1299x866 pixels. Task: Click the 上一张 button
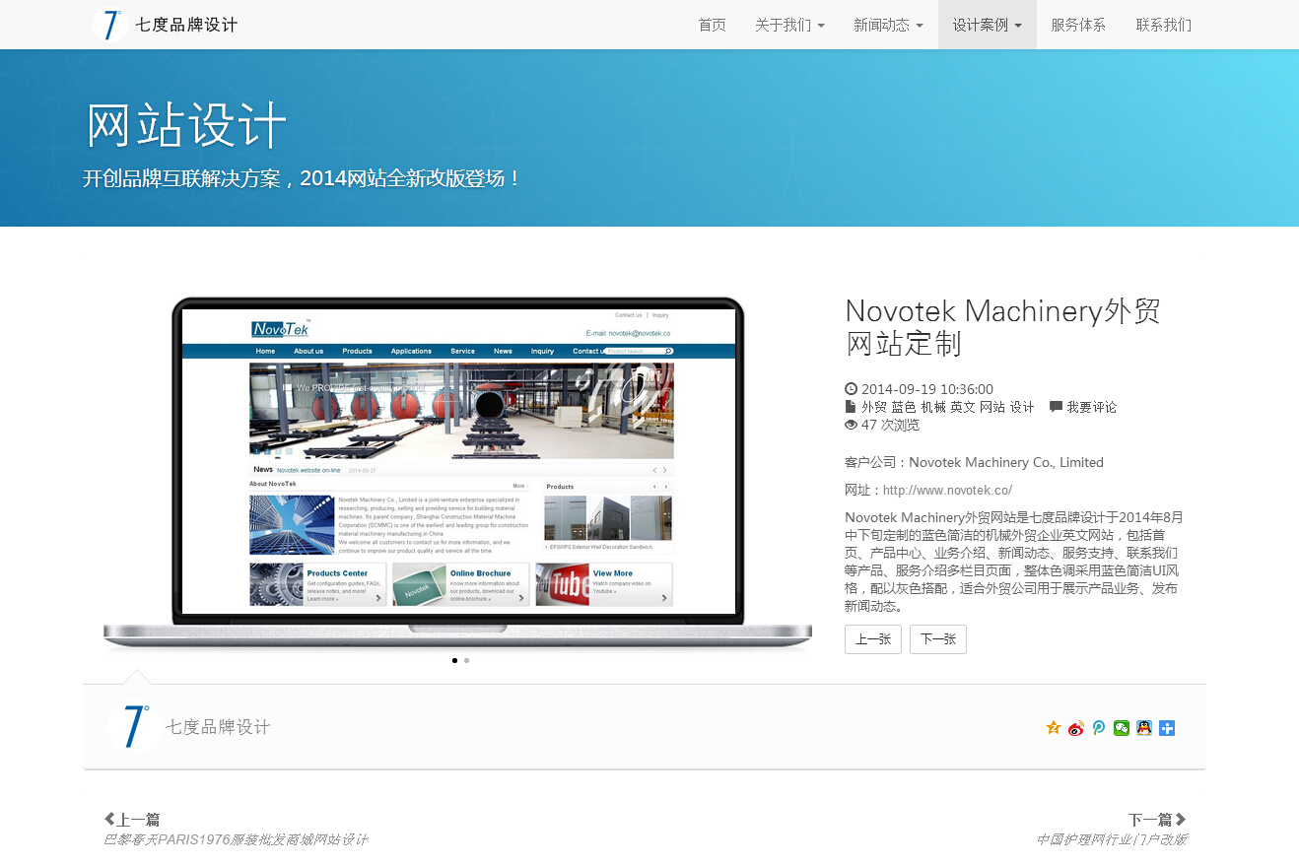(x=873, y=639)
